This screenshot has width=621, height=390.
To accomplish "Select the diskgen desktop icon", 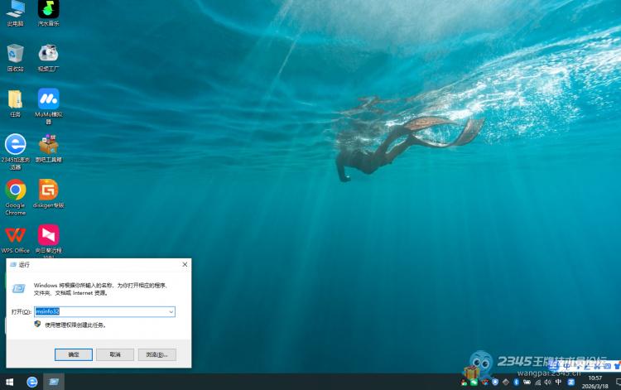I will coord(48,190).
